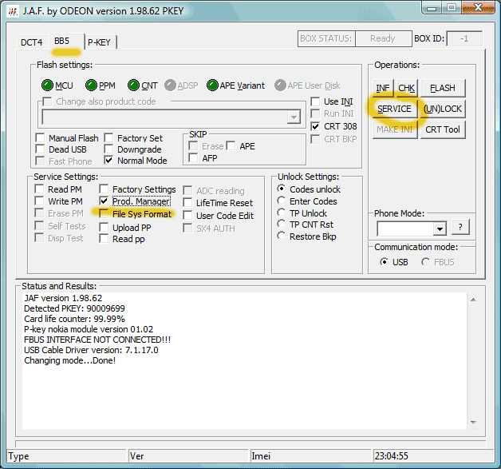501x469 pixels.
Task: Open the CRT Tool
Action: (x=443, y=129)
